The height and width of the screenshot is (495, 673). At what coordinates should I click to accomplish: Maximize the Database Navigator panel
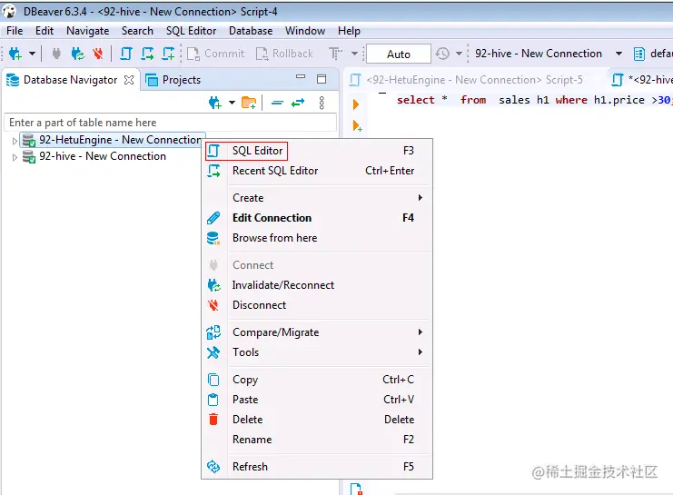point(322,79)
